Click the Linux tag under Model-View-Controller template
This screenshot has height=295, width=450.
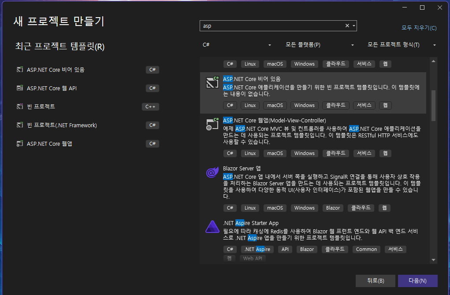[x=250, y=153]
